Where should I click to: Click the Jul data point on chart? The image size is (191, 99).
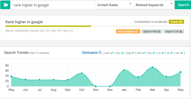(x=39, y=80)
